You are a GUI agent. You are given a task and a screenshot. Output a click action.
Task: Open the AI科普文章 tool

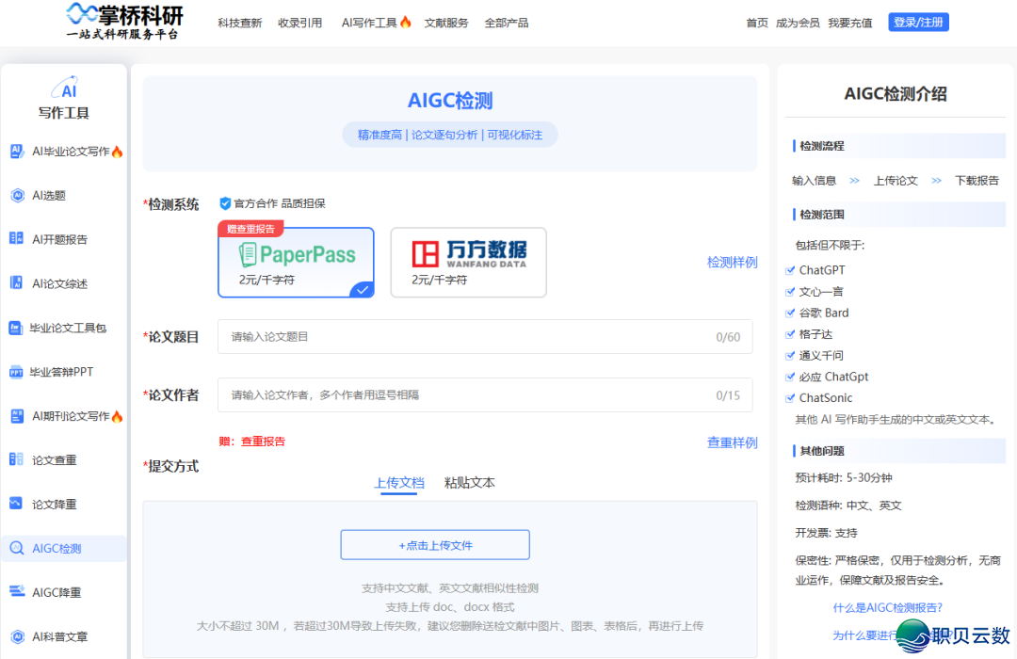click(x=62, y=635)
